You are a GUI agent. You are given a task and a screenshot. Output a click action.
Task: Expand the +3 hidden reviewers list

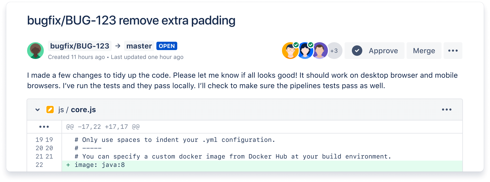334,51
